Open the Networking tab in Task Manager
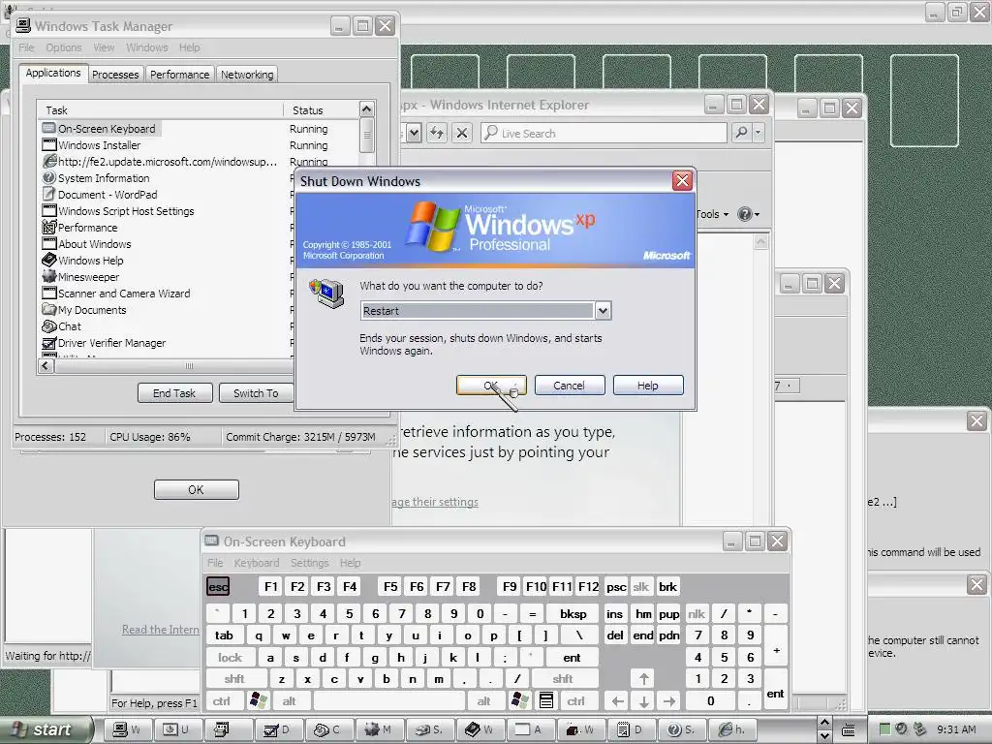Image resolution: width=992 pixels, height=744 pixels. click(247, 75)
